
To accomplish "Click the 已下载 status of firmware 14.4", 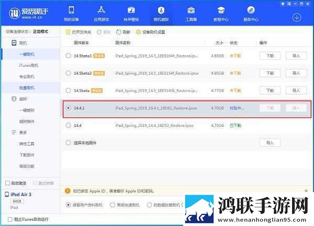I will 235,125.
